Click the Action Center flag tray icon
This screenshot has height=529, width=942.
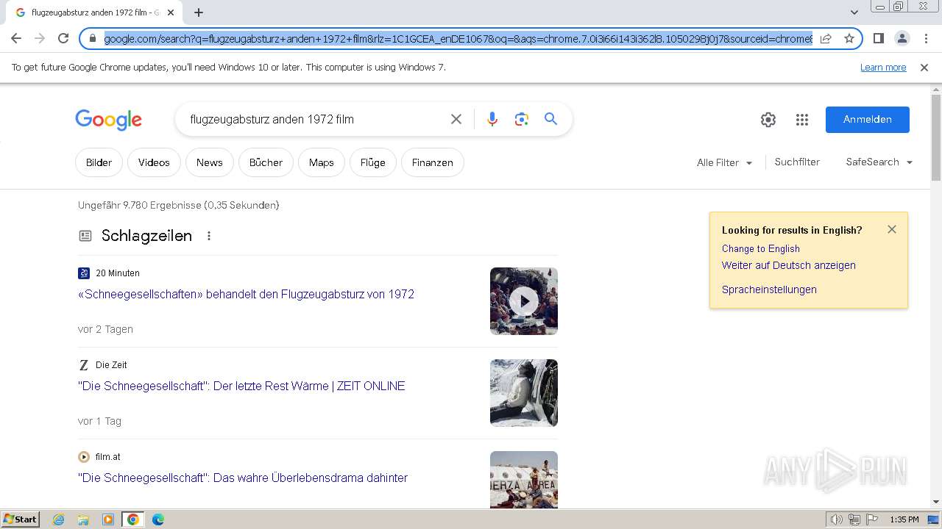(872, 519)
